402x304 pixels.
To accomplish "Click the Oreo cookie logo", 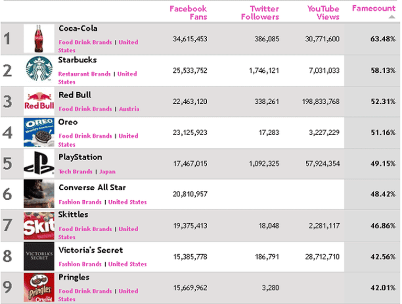I will [39, 132].
